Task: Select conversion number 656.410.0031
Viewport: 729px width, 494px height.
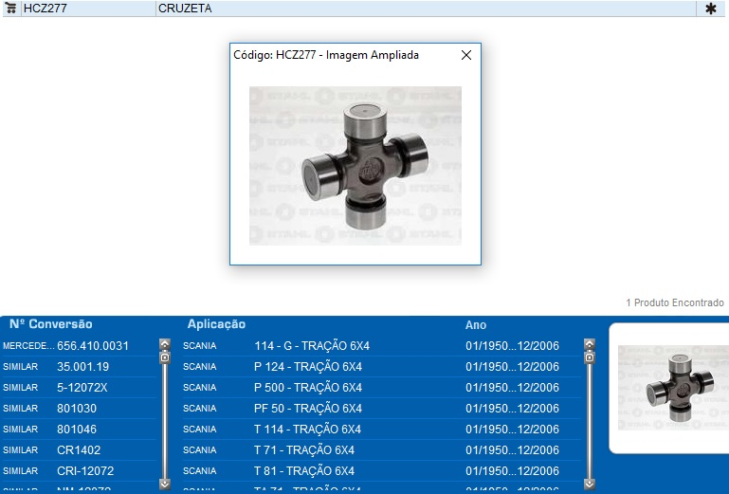Action: click(93, 346)
